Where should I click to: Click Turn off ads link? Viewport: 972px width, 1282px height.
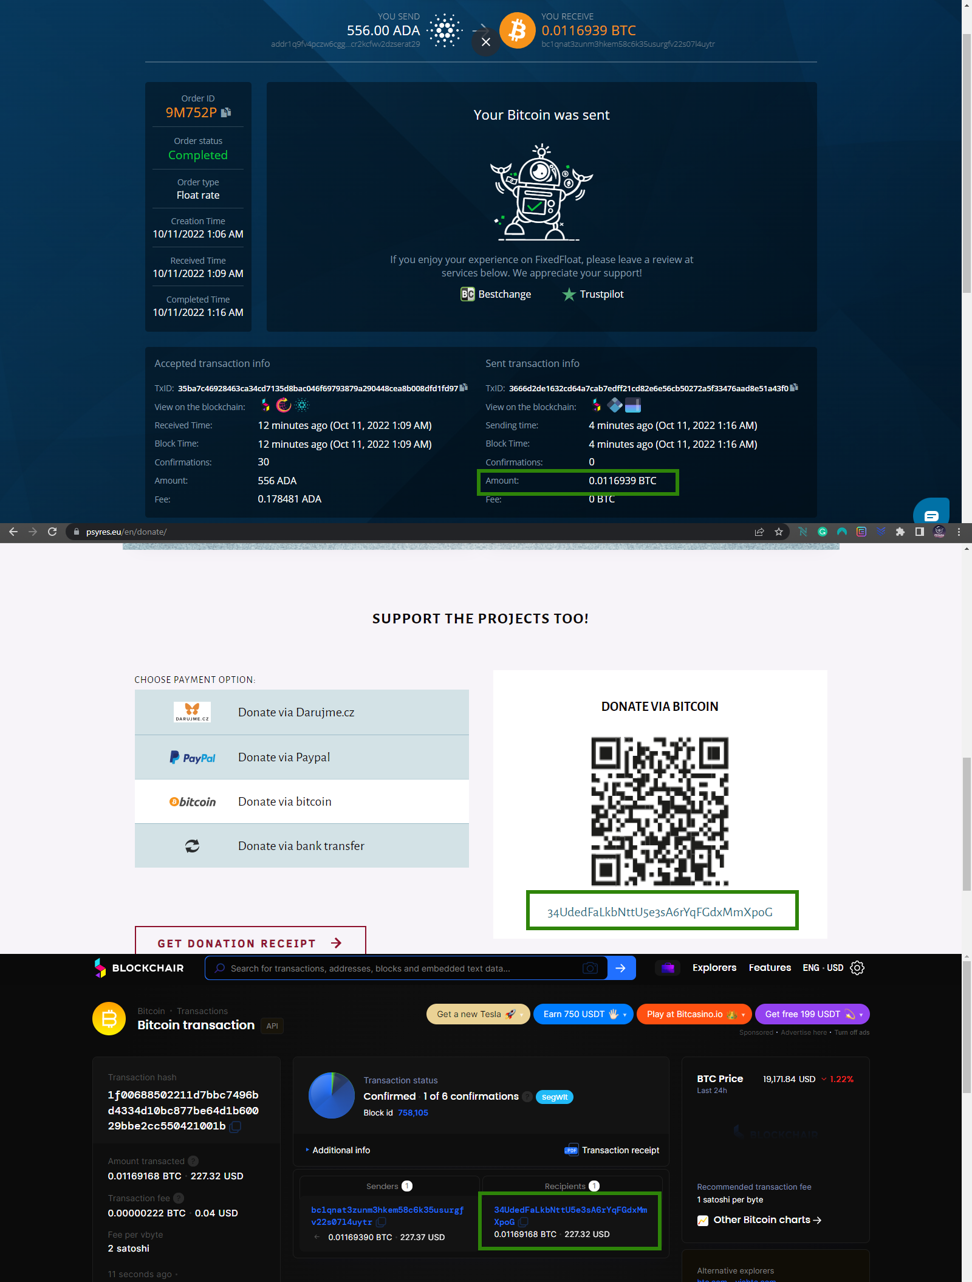click(x=852, y=1032)
